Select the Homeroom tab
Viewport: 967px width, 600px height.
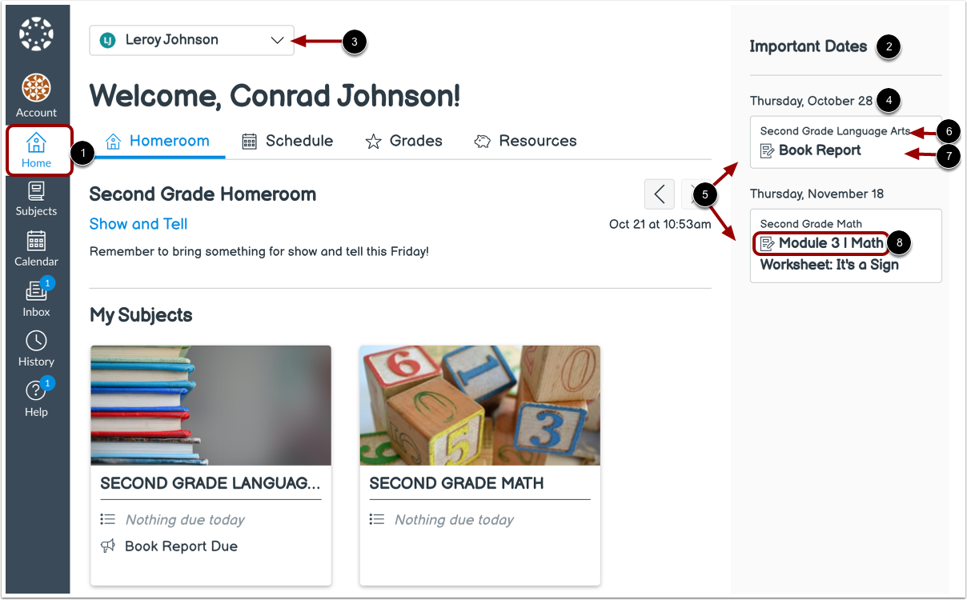(158, 141)
